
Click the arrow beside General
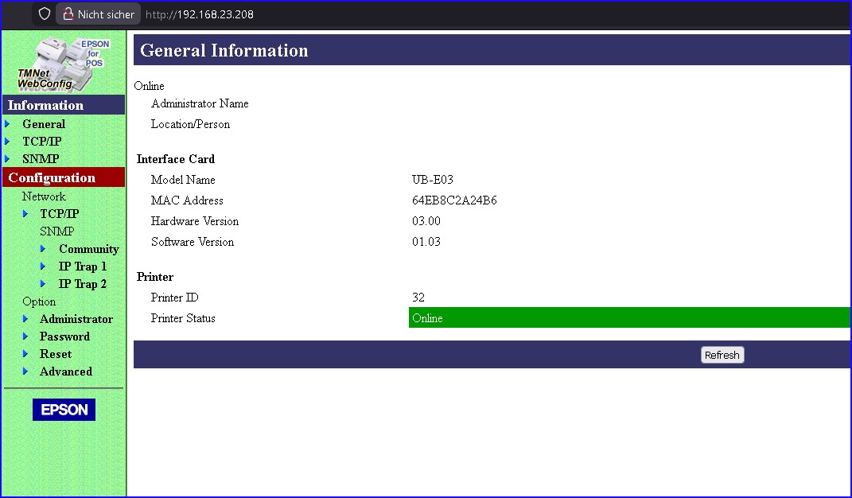[x=7, y=124]
